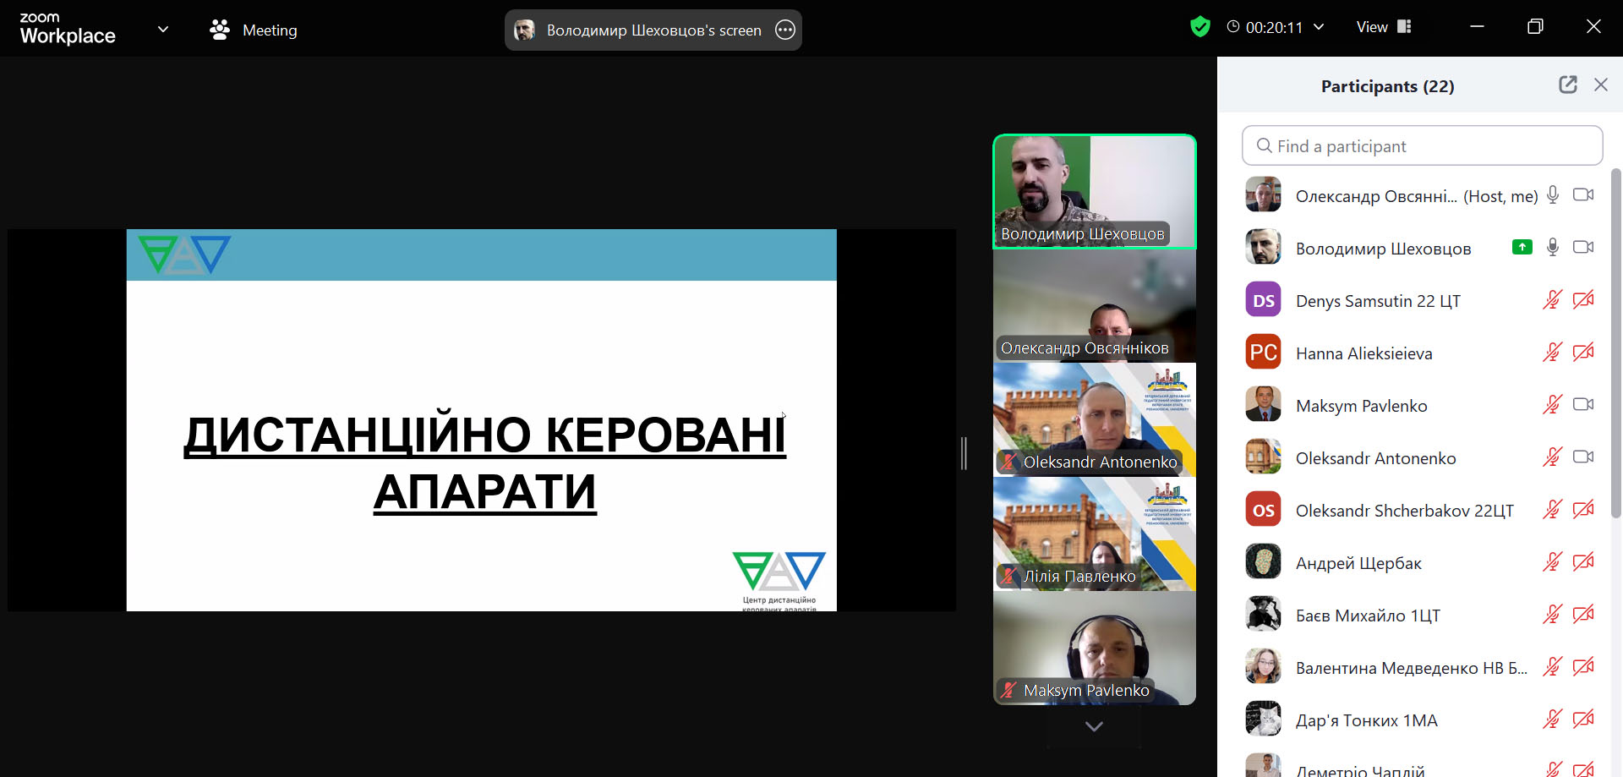Image resolution: width=1623 pixels, height=777 pixels.
Task: Click the Meeting people icon
Action: [x=220, y=30]
